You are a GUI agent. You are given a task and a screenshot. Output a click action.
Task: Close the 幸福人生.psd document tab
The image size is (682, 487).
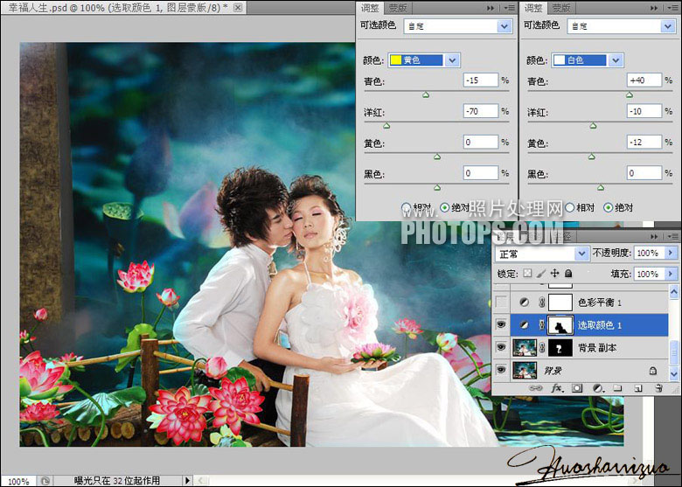[x=238, y=7]
